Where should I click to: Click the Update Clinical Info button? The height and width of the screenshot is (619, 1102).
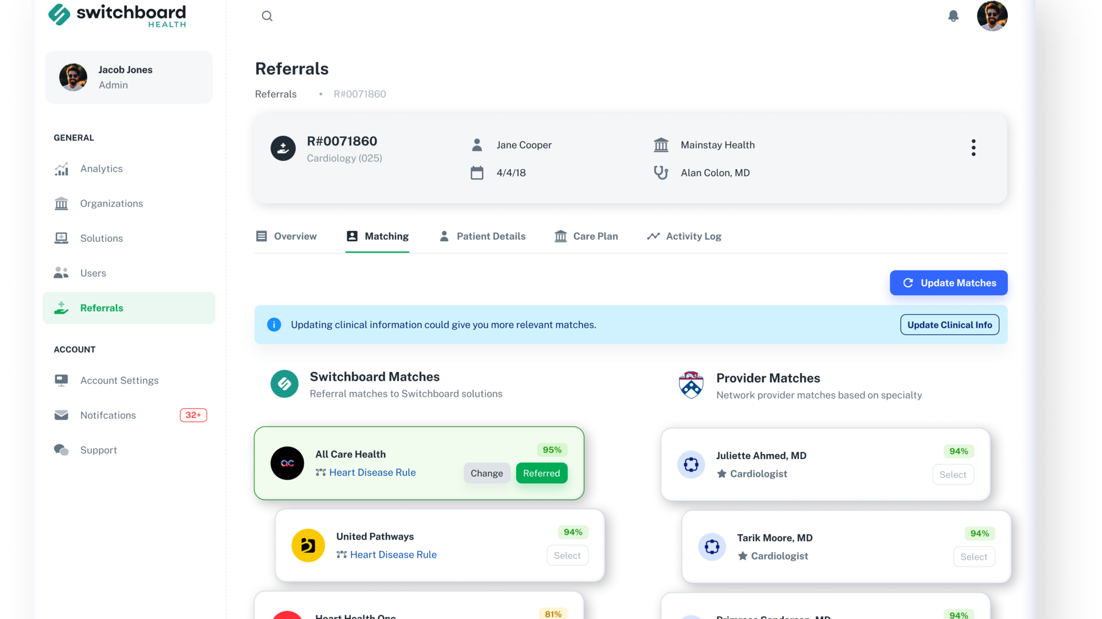coord(950,325)
